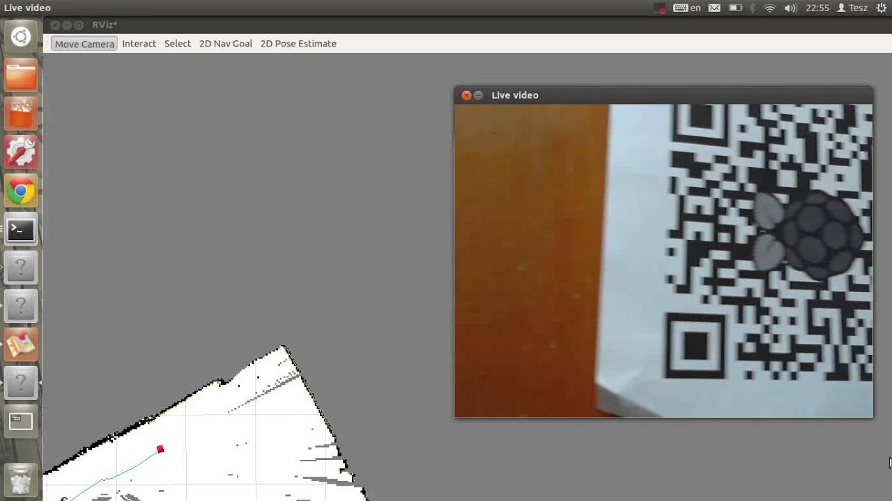The width and height of the screenshot is (892, 501).
Task: Open the sound volume indicator
Action: (790, 8)
